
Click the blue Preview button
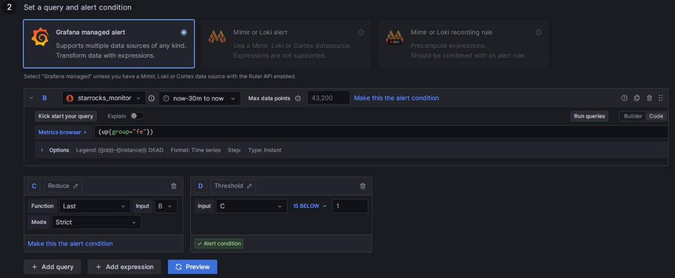192,267
